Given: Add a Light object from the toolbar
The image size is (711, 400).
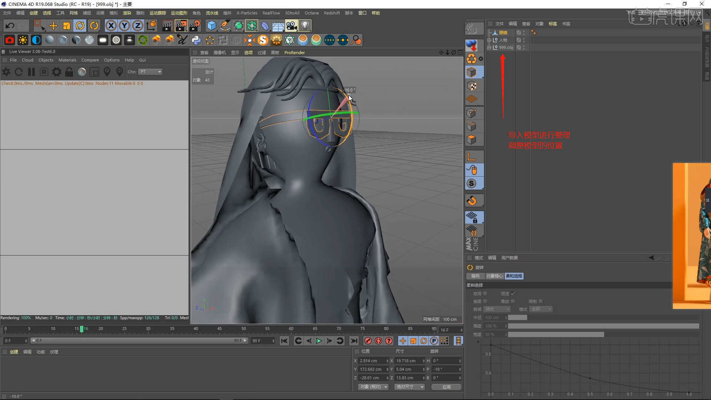Looking at the screenshot, I should [x=304, y=25].
